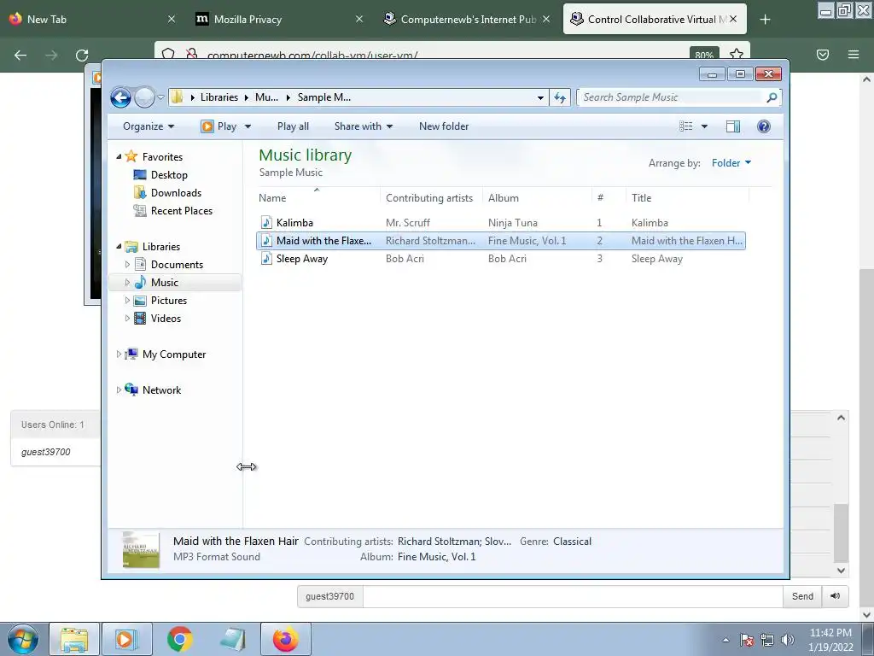Create a New folder
This screenshot has width=874, height=656.
tap(444, 126)
